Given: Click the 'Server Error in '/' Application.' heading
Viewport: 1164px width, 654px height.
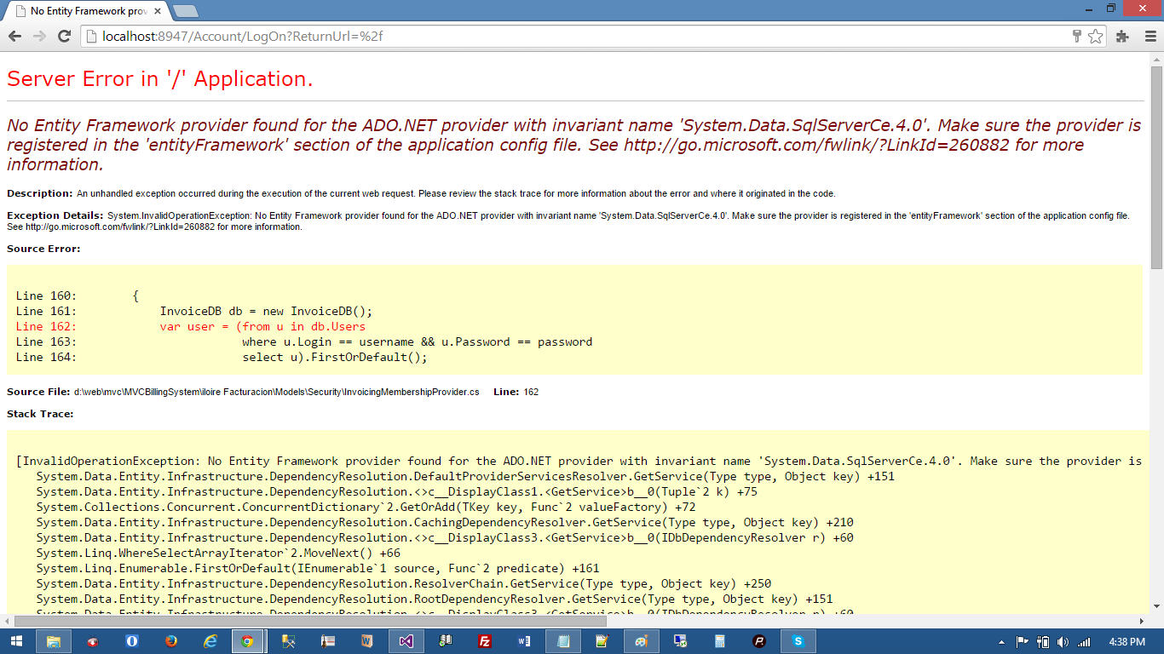Looking at the screenshot, I should [x=160, y=79].
